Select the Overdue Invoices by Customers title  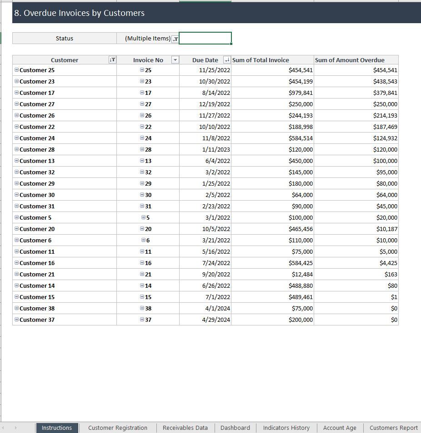[x=80, y=13]
